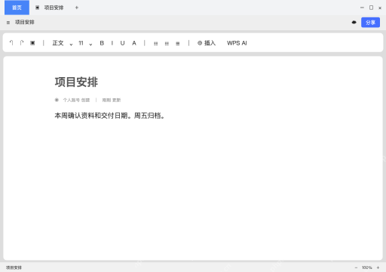Click the author avatar icon below title
Image resolution: width=386 pixels, height=272 pixels.
(57, 100)
